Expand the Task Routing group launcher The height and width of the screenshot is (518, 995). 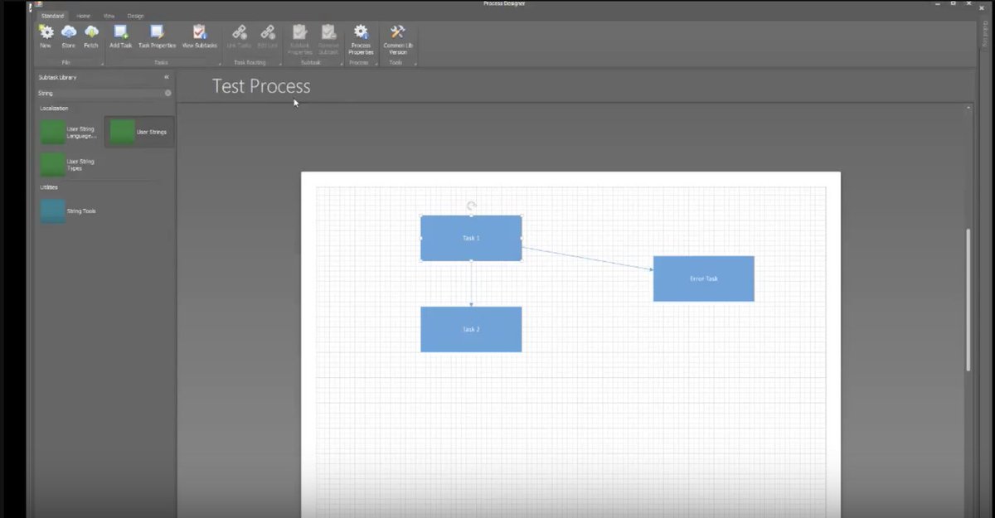[x=279, y=64]
